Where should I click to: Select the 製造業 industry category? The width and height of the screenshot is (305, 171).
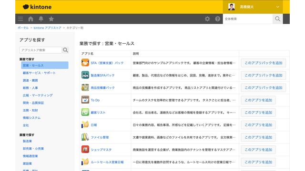pyautogui.click(x=27, y=141)
